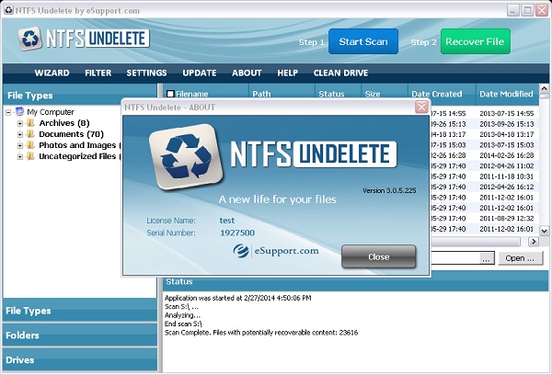
Task: Click the Photos and Images folder icon
Action: pyautogui.click(x=31, y=145)
